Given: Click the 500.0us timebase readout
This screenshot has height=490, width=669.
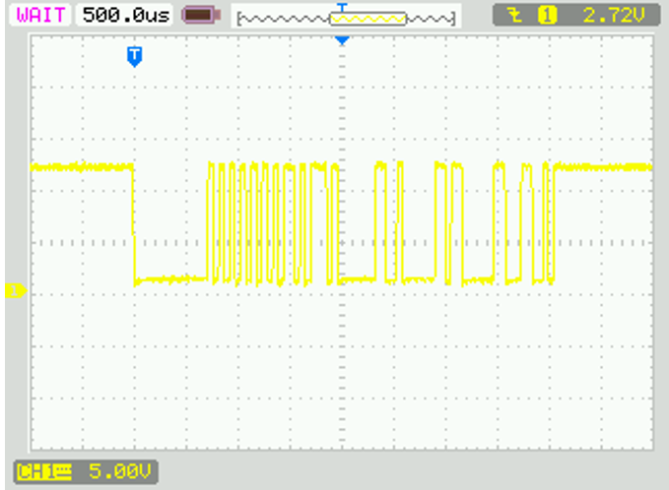Looking at the screenshot, I should pos(124,15).
